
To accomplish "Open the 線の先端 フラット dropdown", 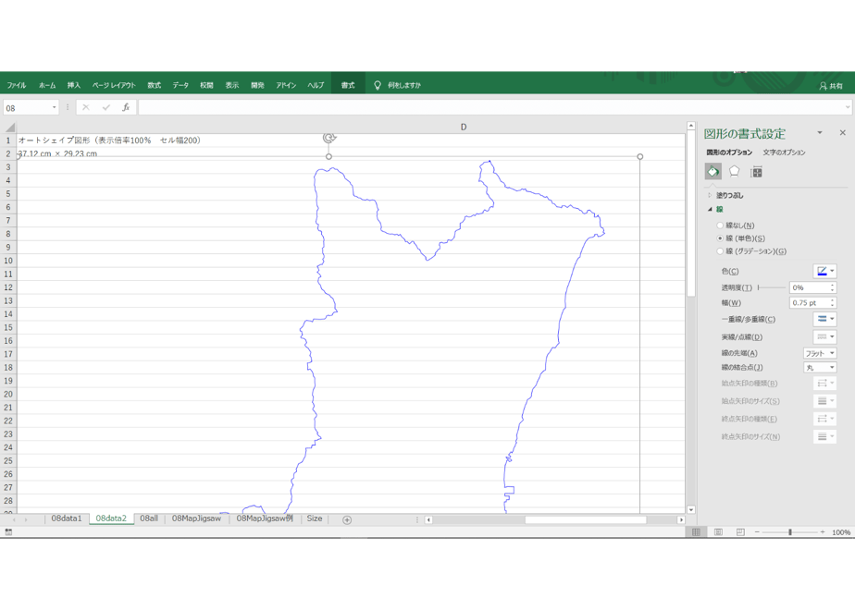I will 820,353.
